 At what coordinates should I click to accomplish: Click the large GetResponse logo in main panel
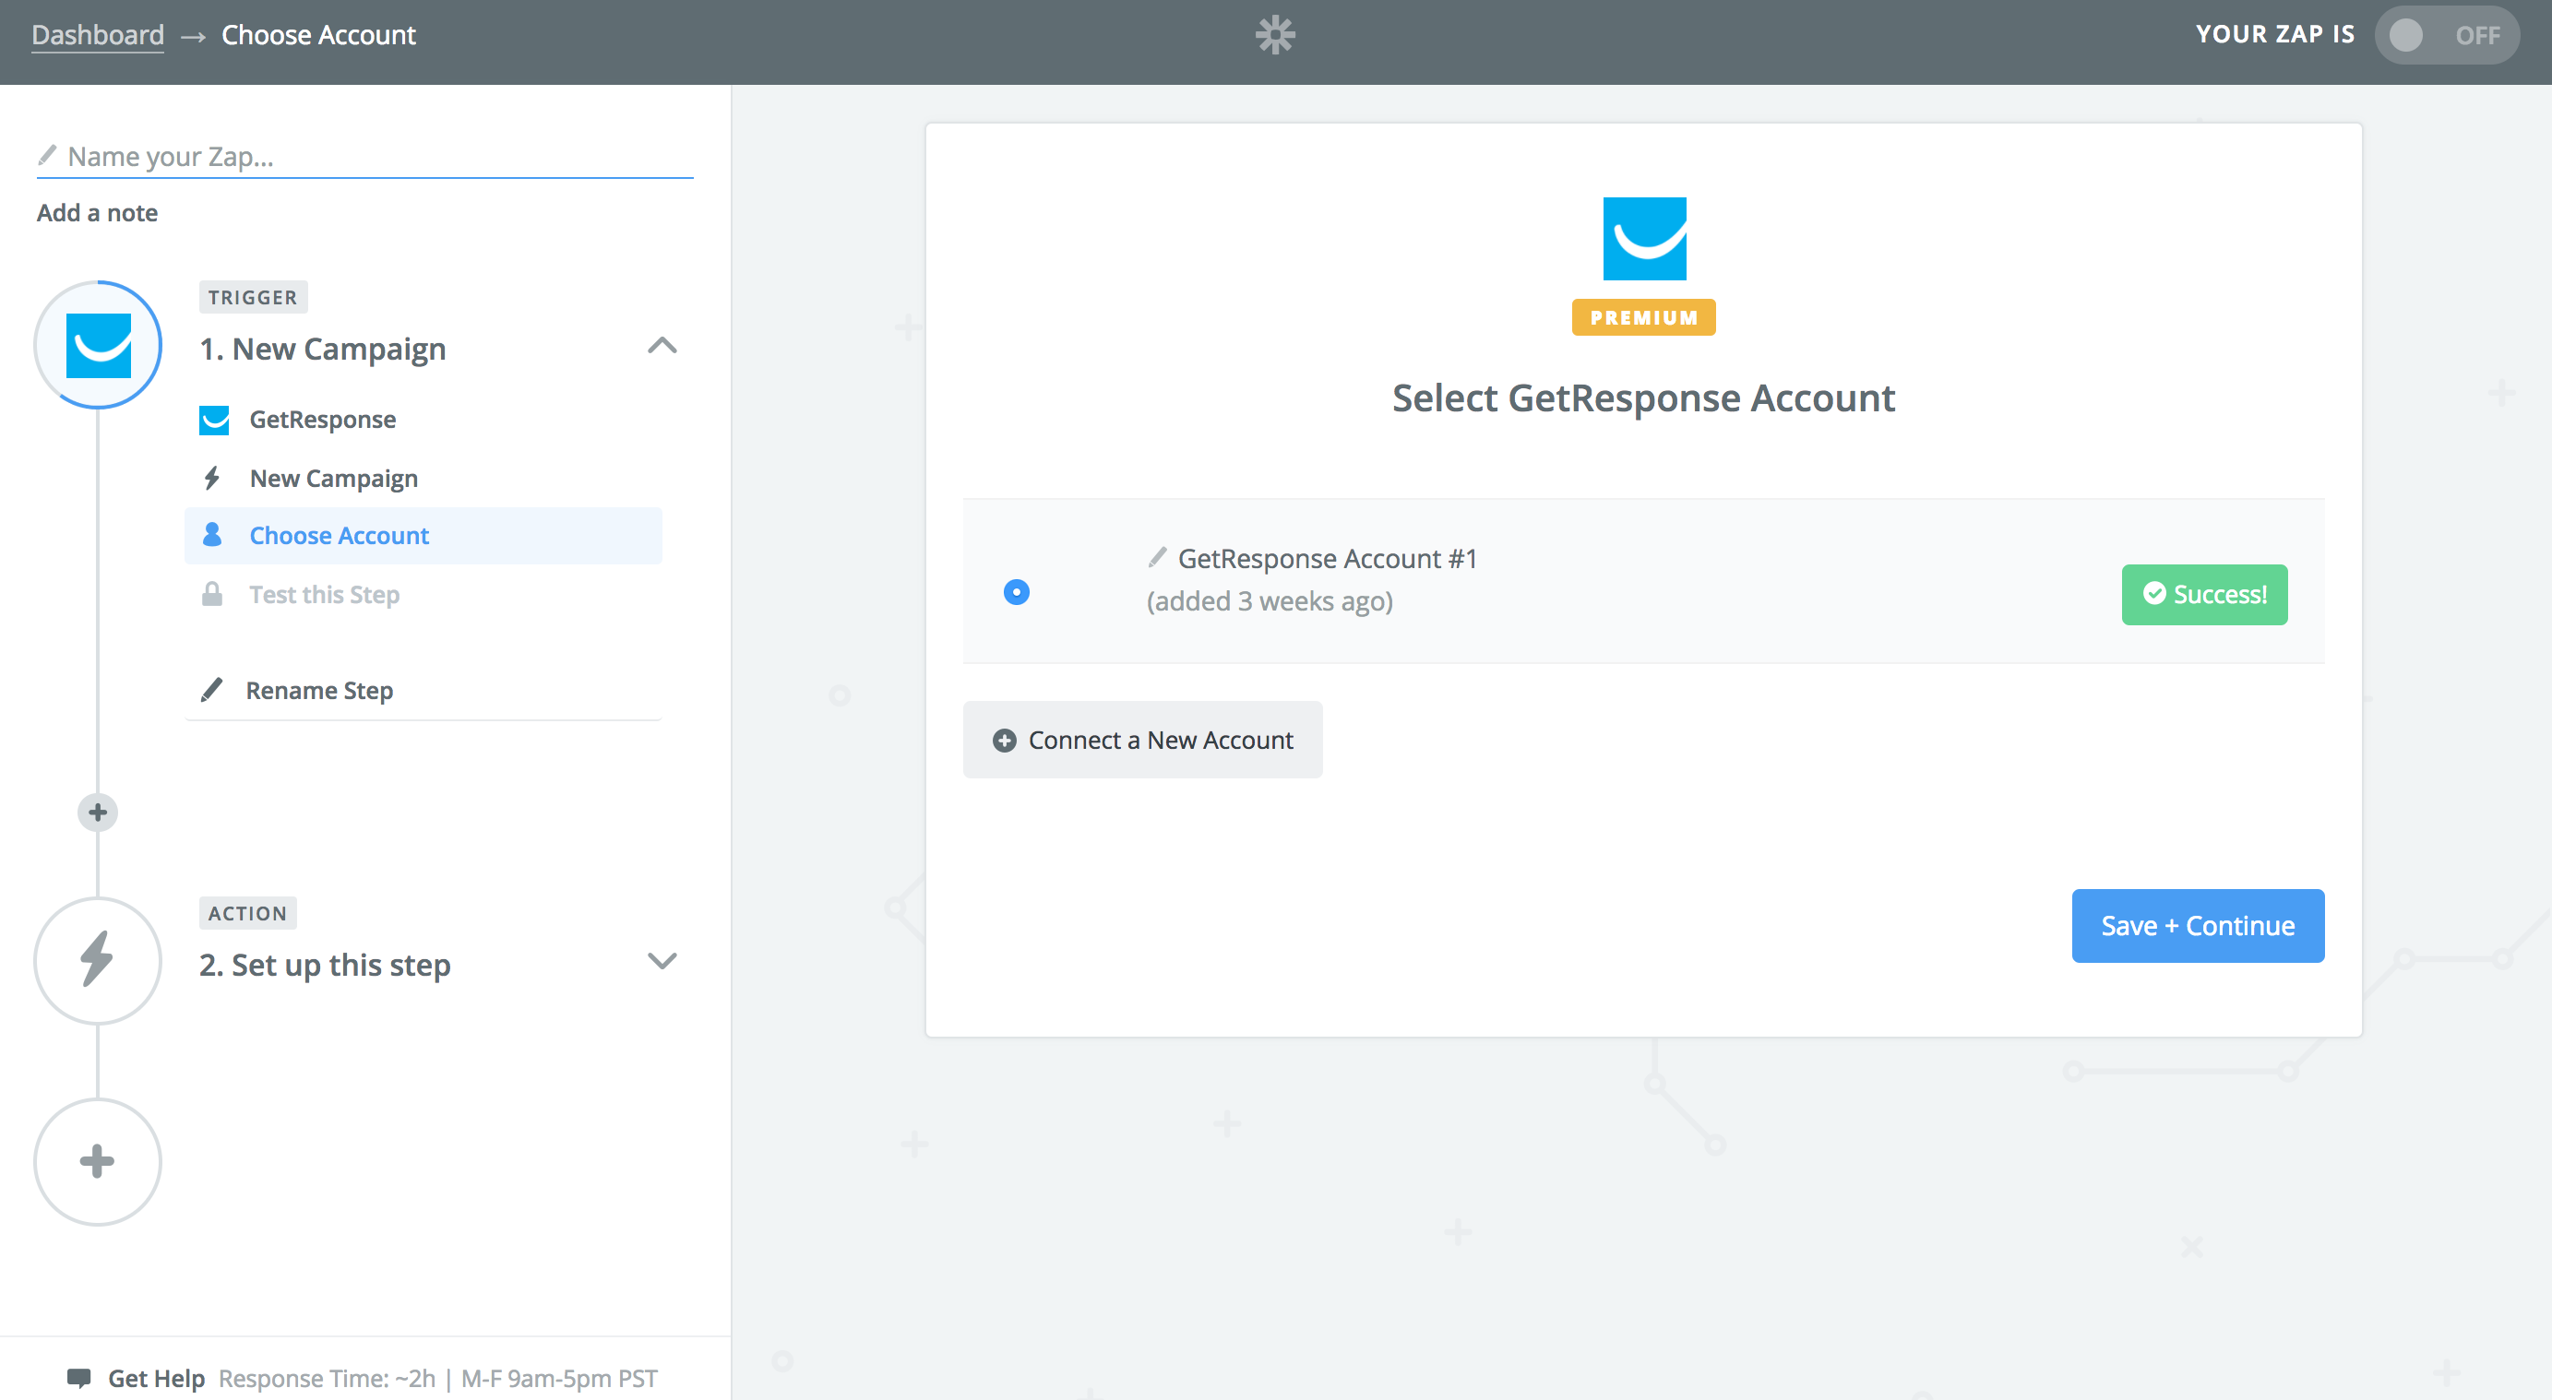[x=1644, y=239]
